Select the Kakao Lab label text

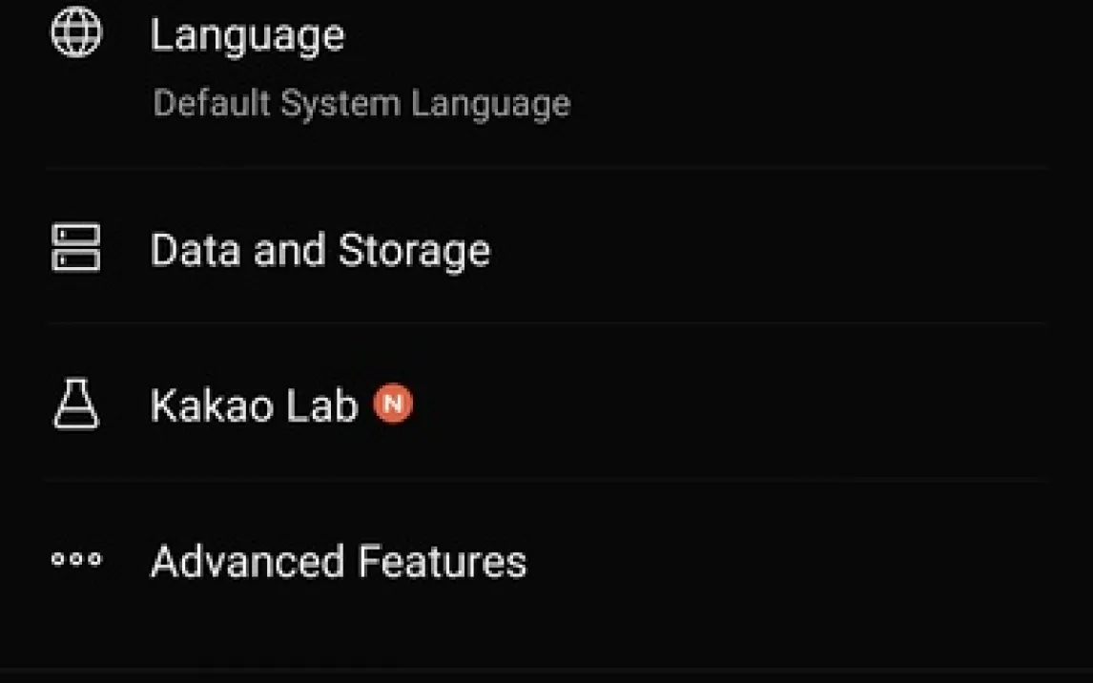pos(254,405)
